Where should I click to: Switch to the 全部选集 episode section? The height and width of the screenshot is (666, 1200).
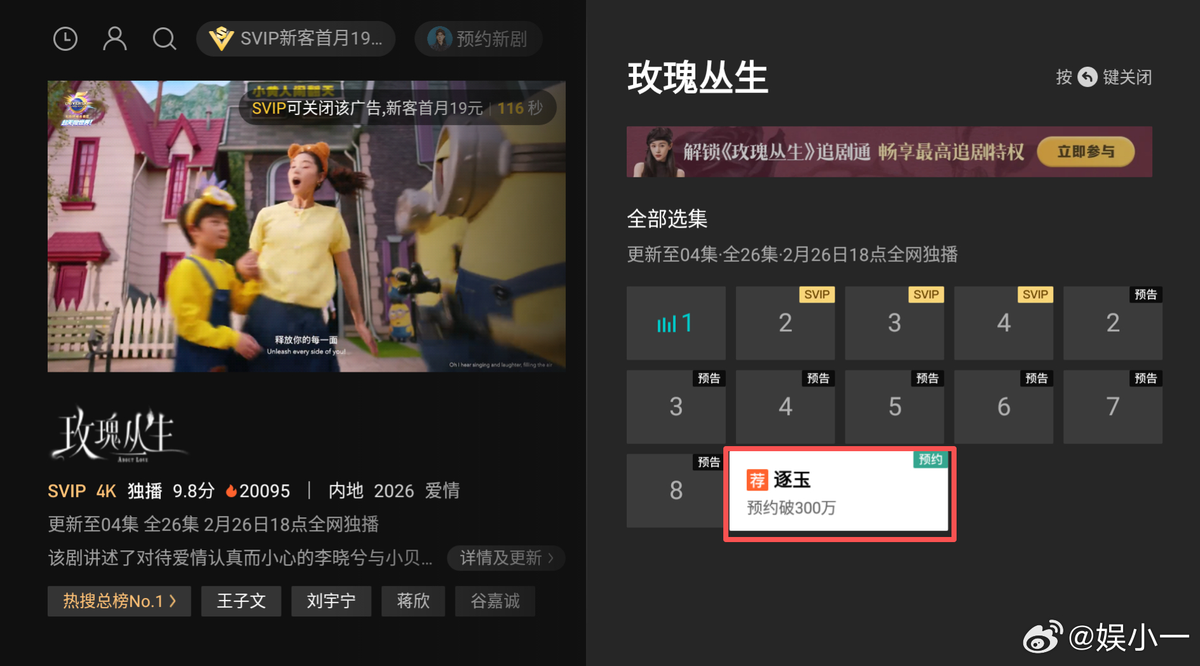click(667, 219)
